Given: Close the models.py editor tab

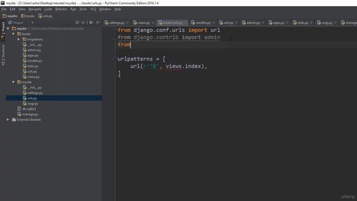Looking at the screenshot, I should 213,23.
